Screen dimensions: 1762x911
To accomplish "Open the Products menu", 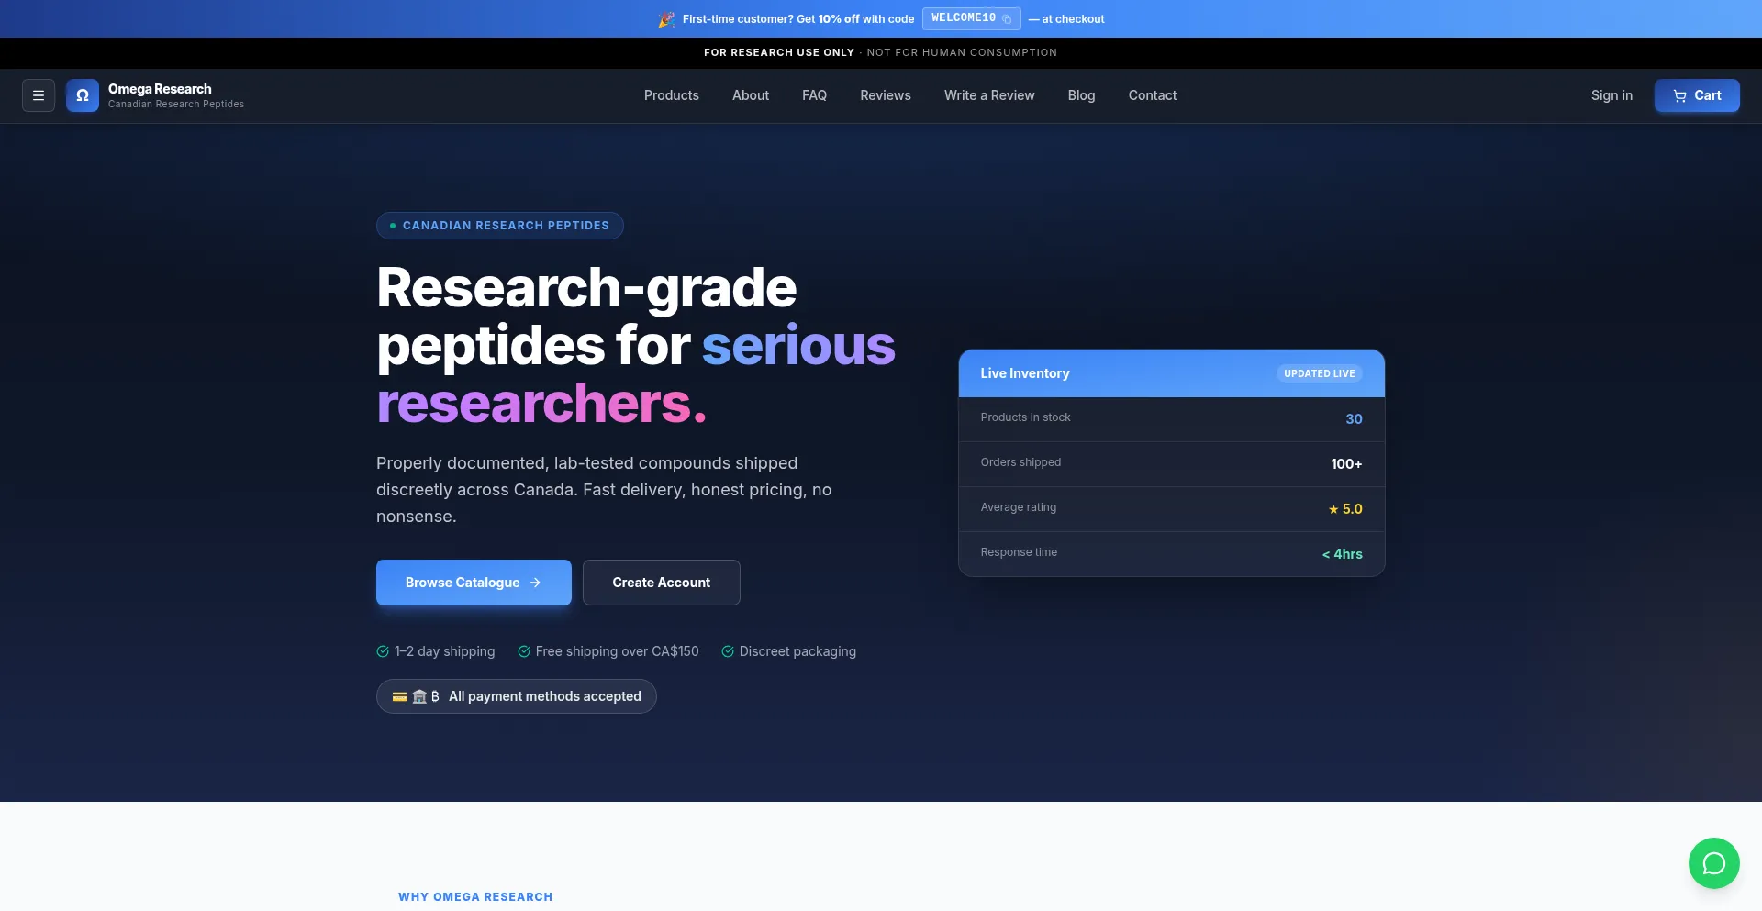I will coord(671,95).
